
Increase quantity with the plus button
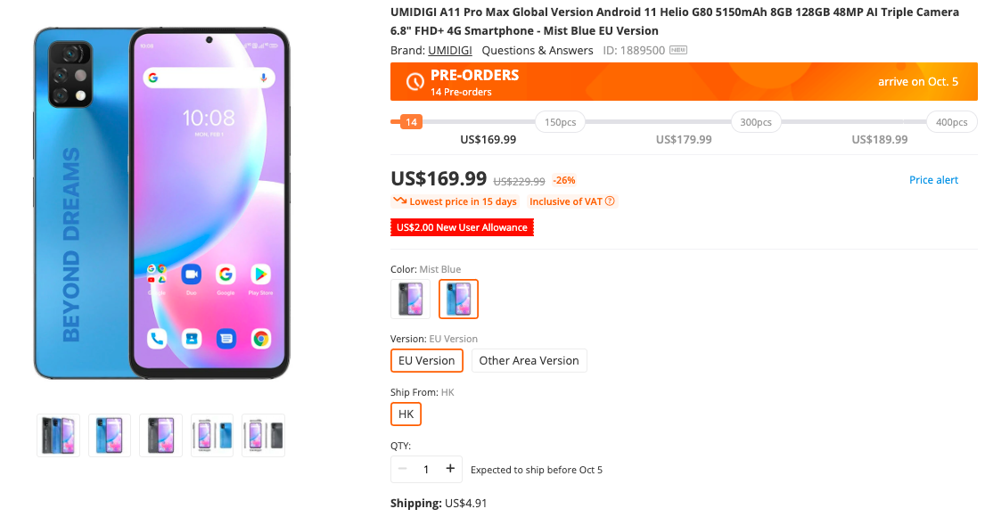pos(450,469)
